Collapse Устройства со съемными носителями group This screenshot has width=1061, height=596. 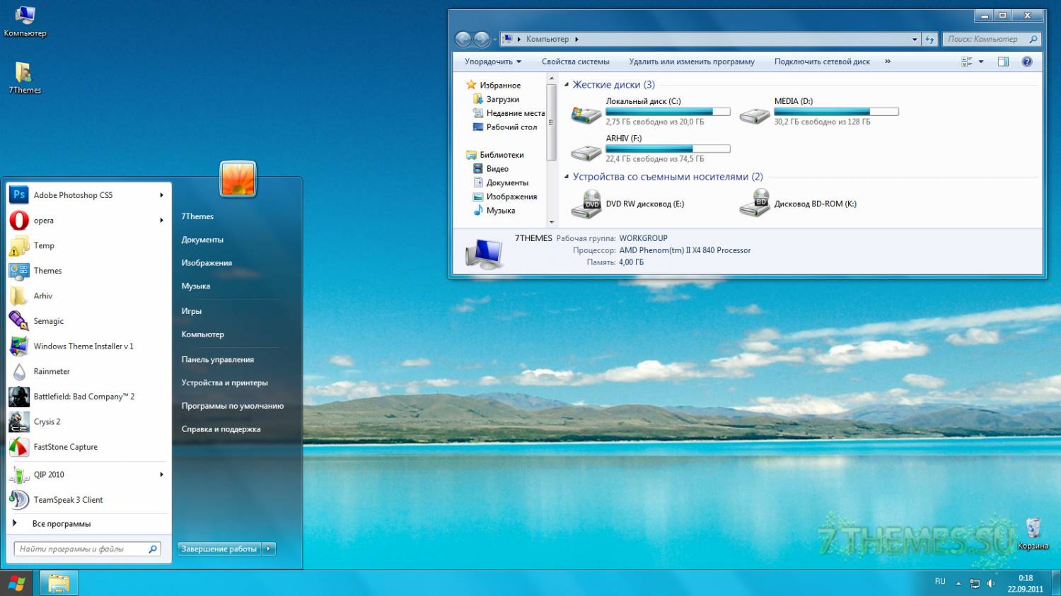[x=567, y=177]
